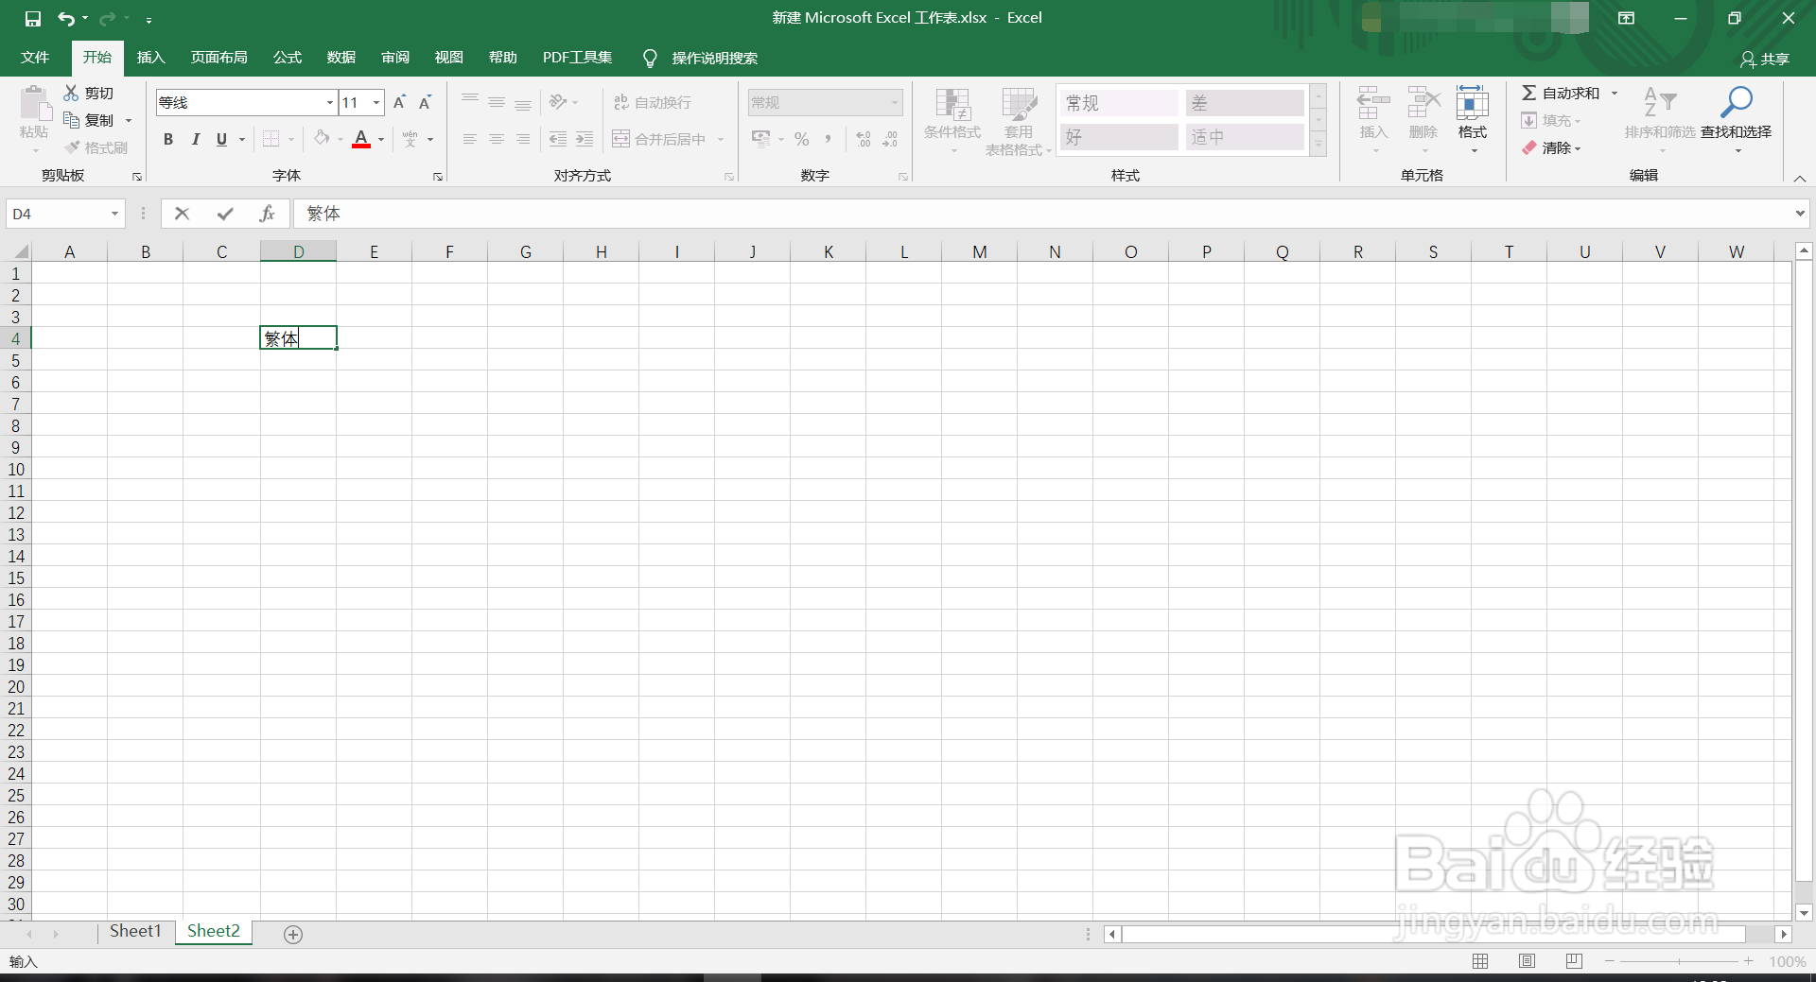Top align cell content
The image size is (1816, 982).
pyautogui.click(x=470, y=101)
